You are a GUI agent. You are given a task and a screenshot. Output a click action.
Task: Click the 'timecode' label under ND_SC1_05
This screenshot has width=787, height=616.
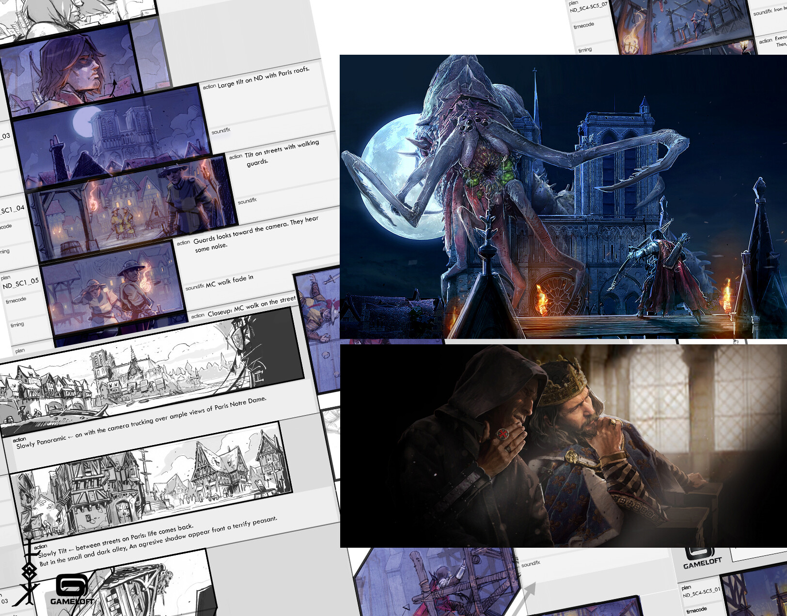pyautogui.click(x=16, y=300)
